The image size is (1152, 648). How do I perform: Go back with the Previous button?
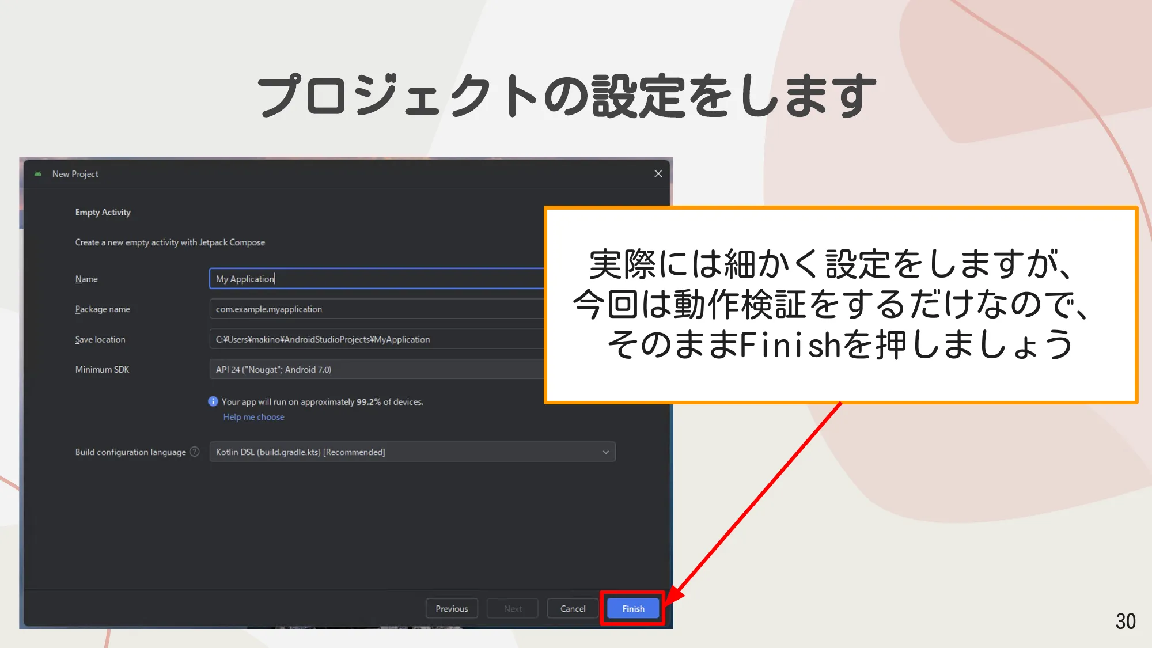point(452,608)
